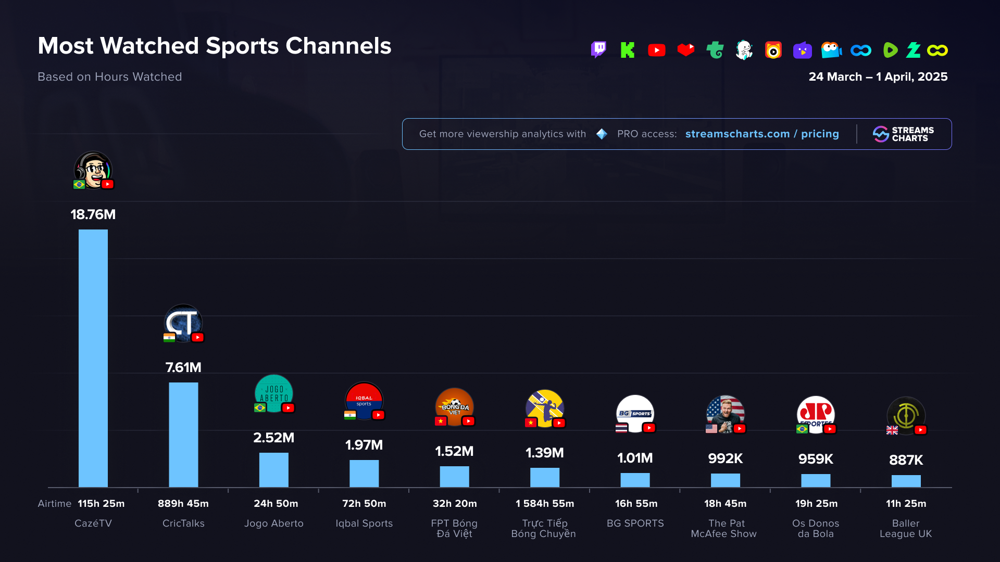1000x562 pixels.
Task: Click the tallest bar for CazéTV
Action: (93, 359)
